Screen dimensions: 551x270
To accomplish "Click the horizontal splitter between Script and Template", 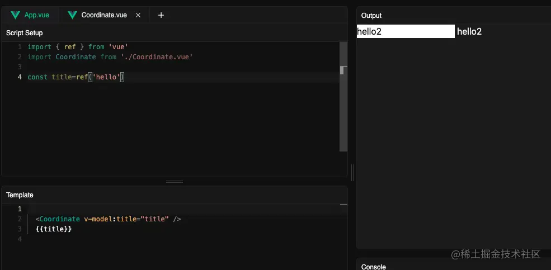I will (175, 182).
